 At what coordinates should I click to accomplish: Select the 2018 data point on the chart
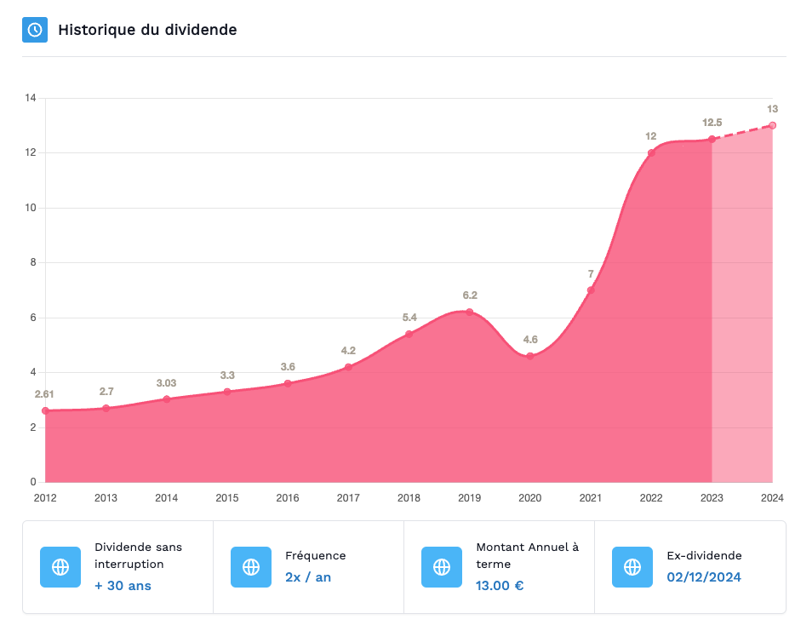point(409,335)
